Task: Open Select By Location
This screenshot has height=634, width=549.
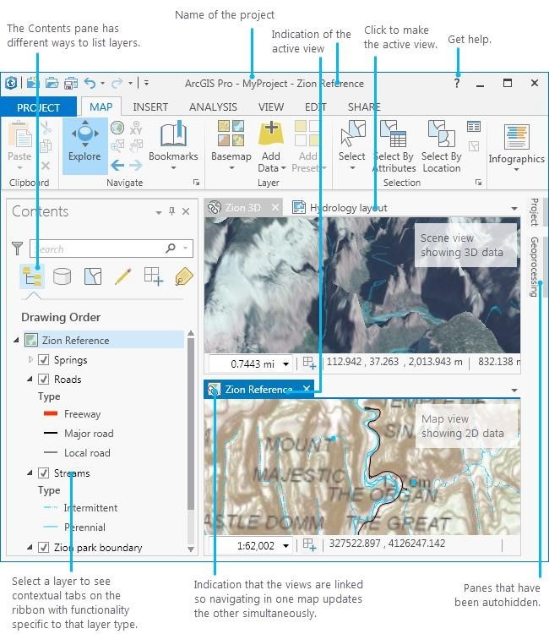Action: 442,146
